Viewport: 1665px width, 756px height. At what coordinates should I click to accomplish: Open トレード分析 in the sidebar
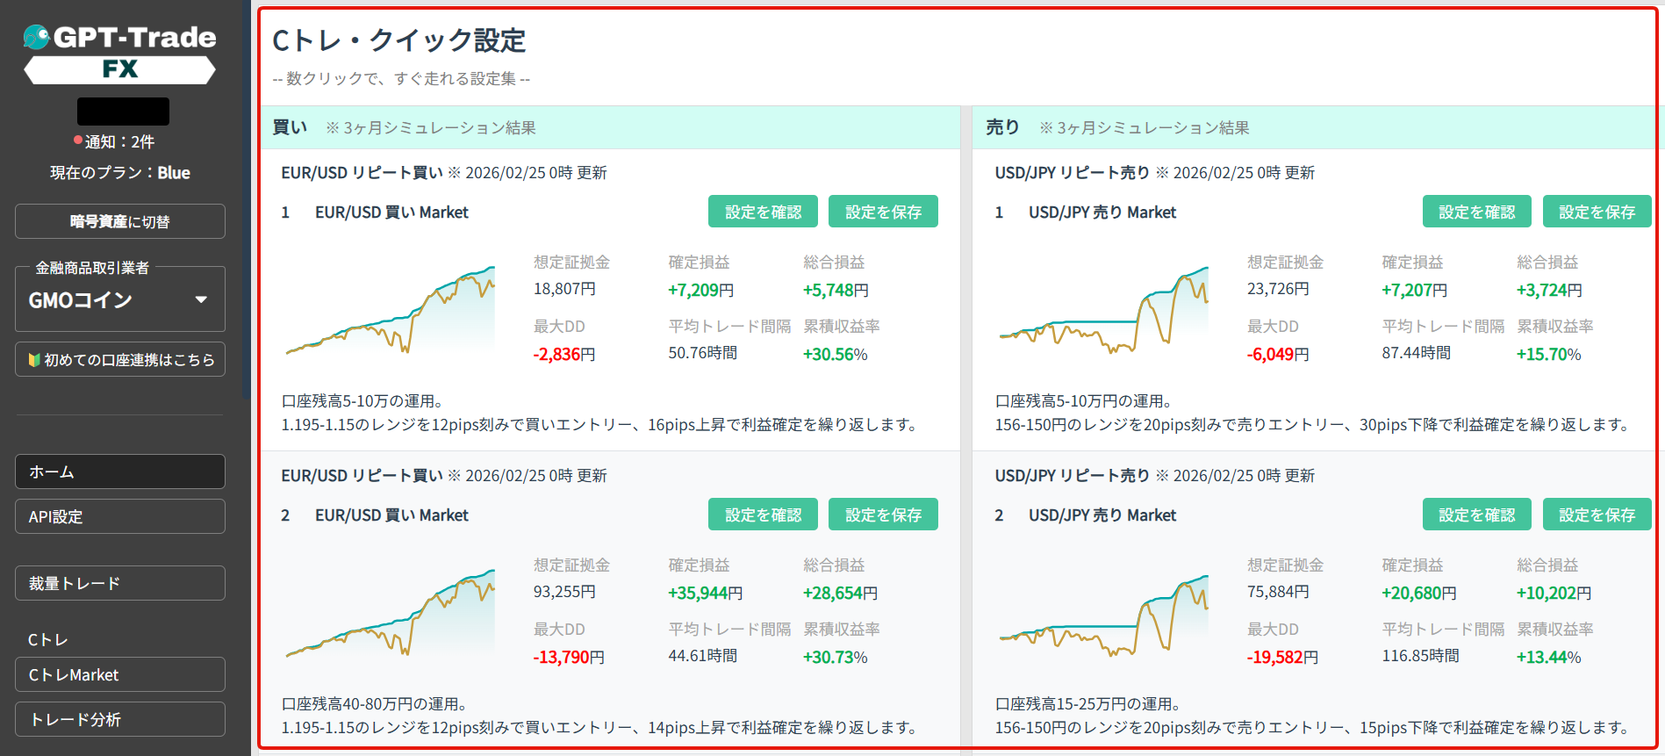[120, 719]
